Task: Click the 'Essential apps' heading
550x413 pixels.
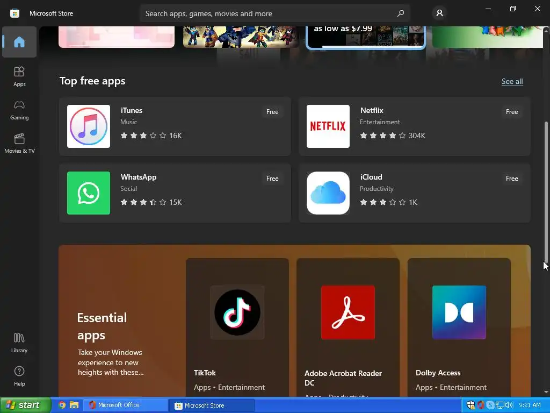Action: [102, 326]
